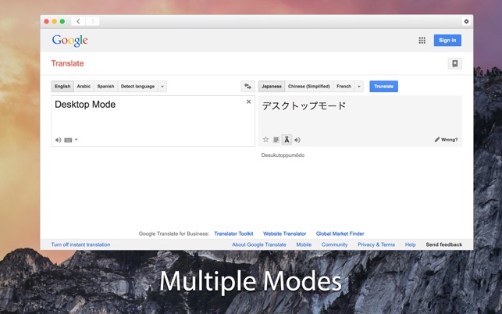Open the Google apps grid
This screenshot has width=502, height=314.
[x=422, y=41]
